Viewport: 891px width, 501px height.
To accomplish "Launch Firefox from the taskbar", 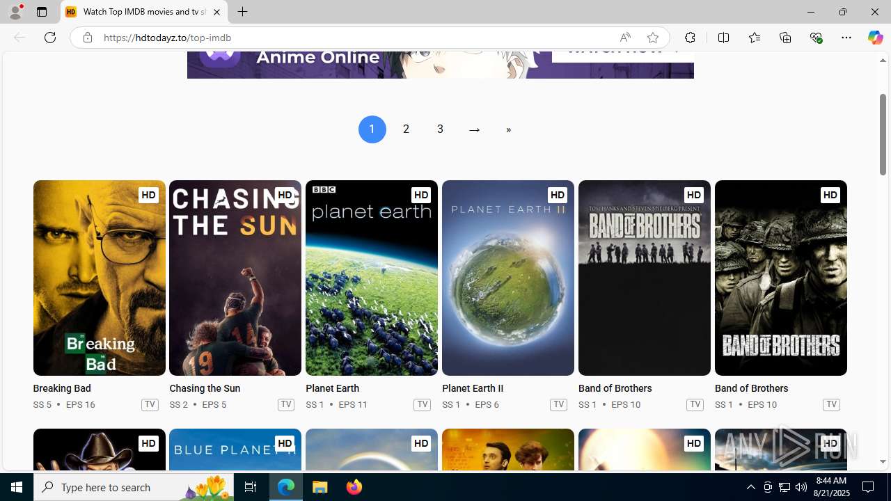I will point(354,487).
